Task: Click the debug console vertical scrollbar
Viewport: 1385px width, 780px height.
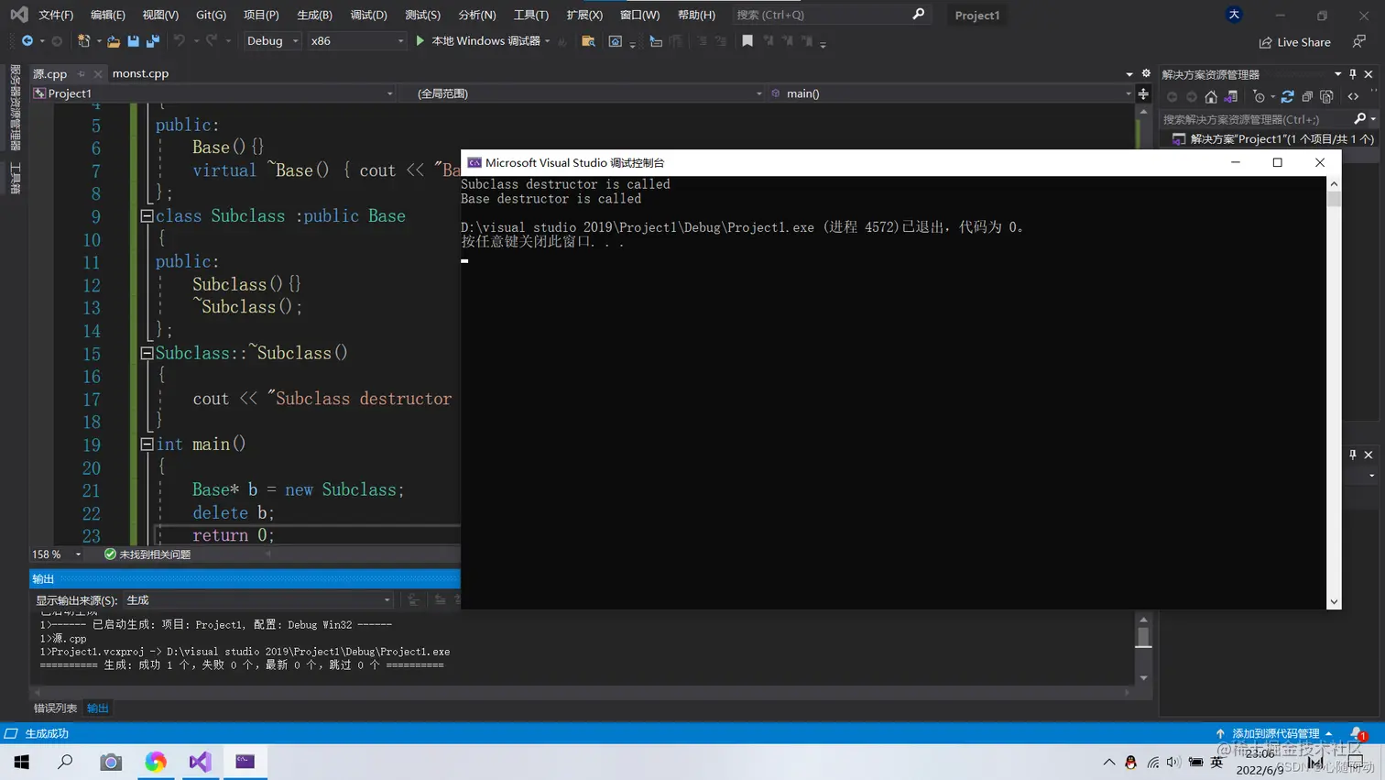Action: (1334, 392)
